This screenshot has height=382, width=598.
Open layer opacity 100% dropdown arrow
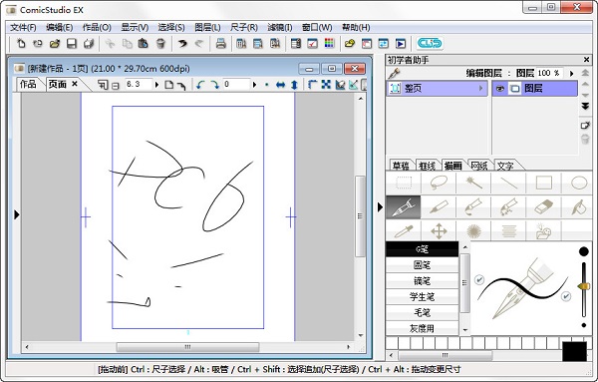click(571, 73)
